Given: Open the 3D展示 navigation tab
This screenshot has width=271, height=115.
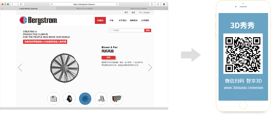Looking at the screenshot, I should click(x=100, y=20).
